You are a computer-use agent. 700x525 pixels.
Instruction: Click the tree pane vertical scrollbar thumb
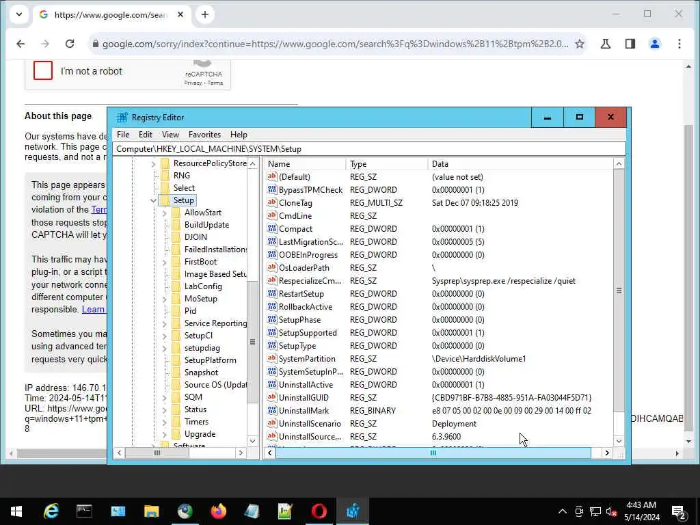[252, 342]
